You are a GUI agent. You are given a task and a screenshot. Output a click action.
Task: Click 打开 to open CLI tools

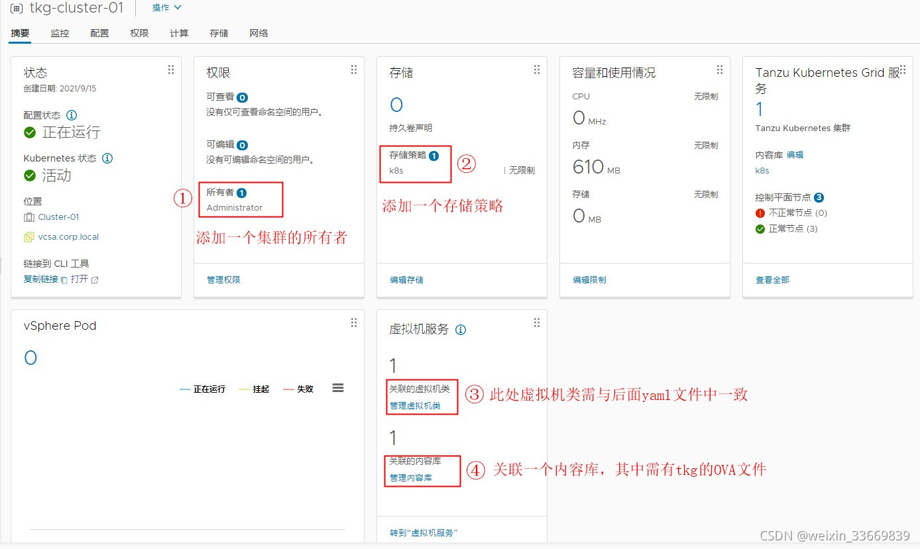point(80,279)
